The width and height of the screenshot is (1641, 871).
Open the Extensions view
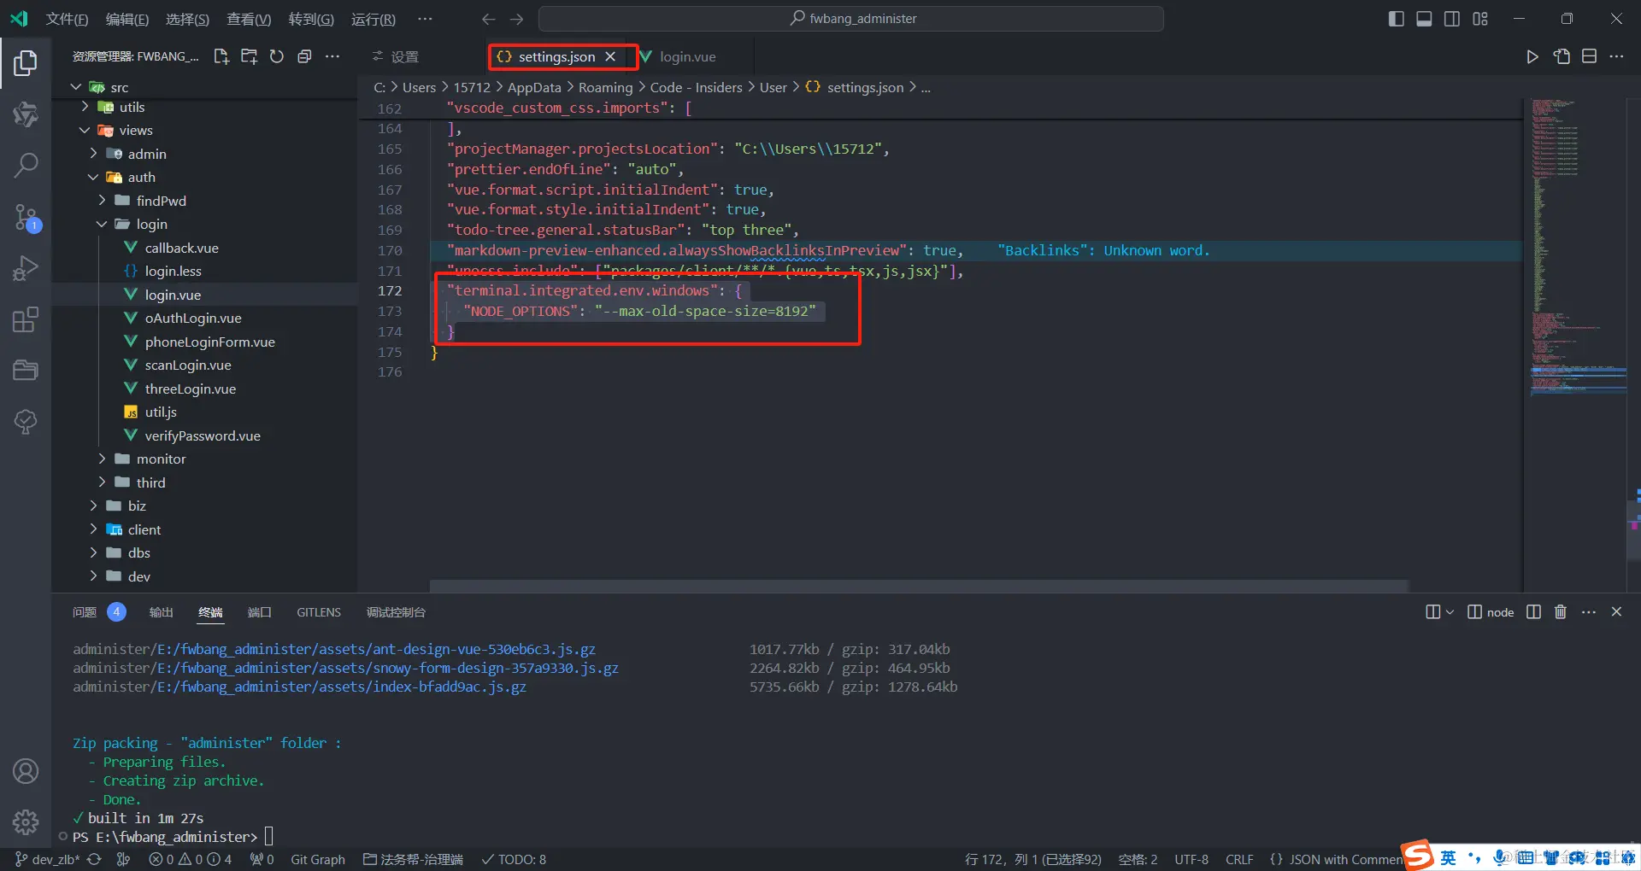click(x=26, y=319)
